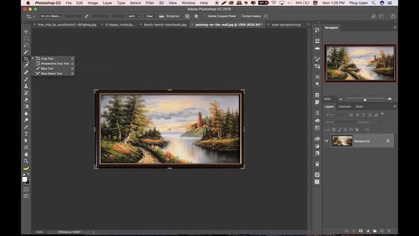The height and width of the screenshot is (236, 419).
Task: Switch to the Channels tab
Action: [x=344, y=106]
